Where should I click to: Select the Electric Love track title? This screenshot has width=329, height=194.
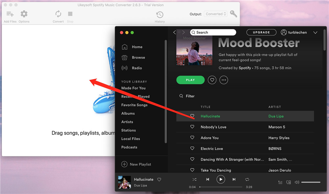(212, 149)
